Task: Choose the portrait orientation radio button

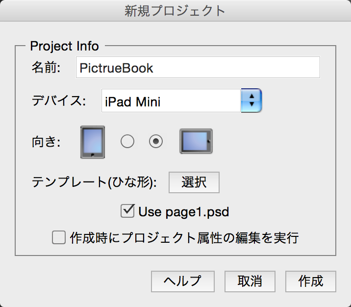Action: point(127,141)
